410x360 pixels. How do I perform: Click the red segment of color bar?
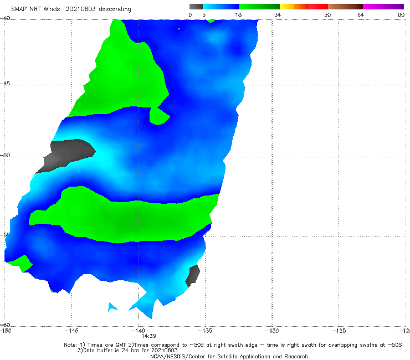[x=318, y=7]
